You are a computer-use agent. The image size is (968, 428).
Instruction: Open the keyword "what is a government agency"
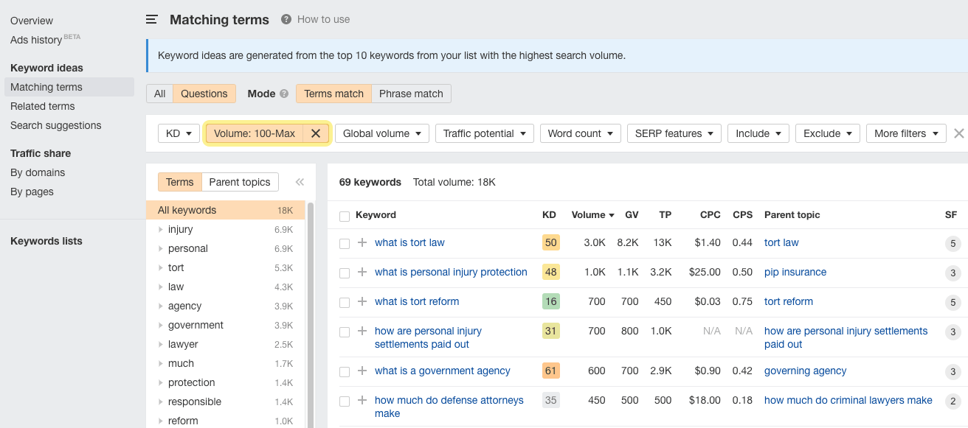(443, 371)
